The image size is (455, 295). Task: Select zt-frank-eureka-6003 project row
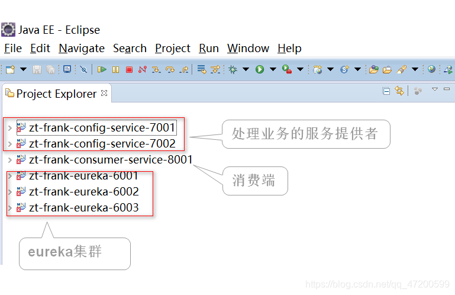point(78,207)
